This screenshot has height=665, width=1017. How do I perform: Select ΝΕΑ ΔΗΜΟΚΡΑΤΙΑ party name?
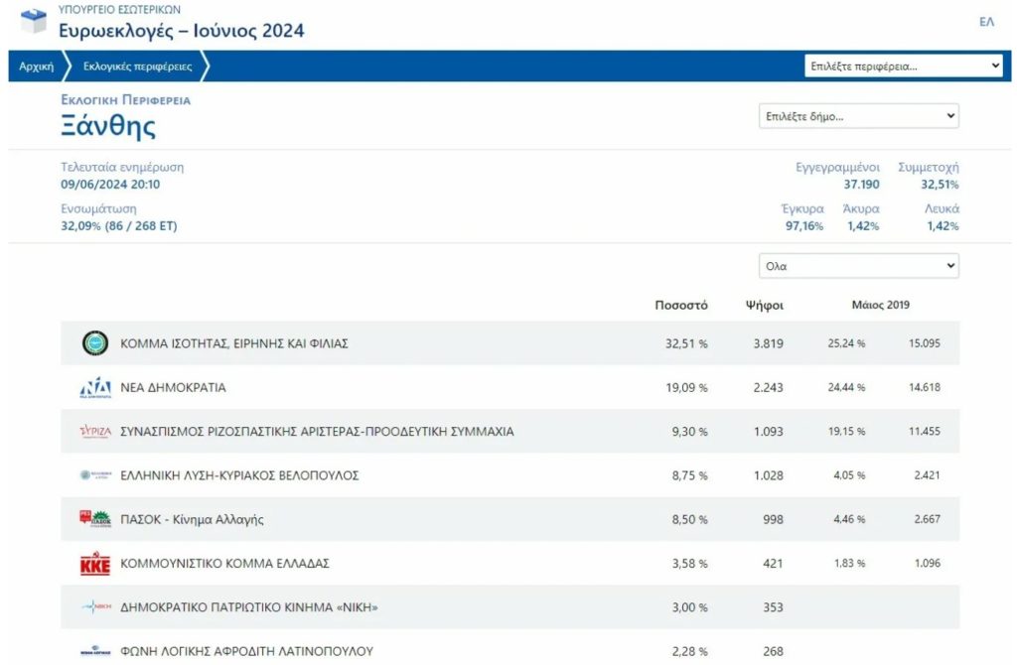[173, 388]
